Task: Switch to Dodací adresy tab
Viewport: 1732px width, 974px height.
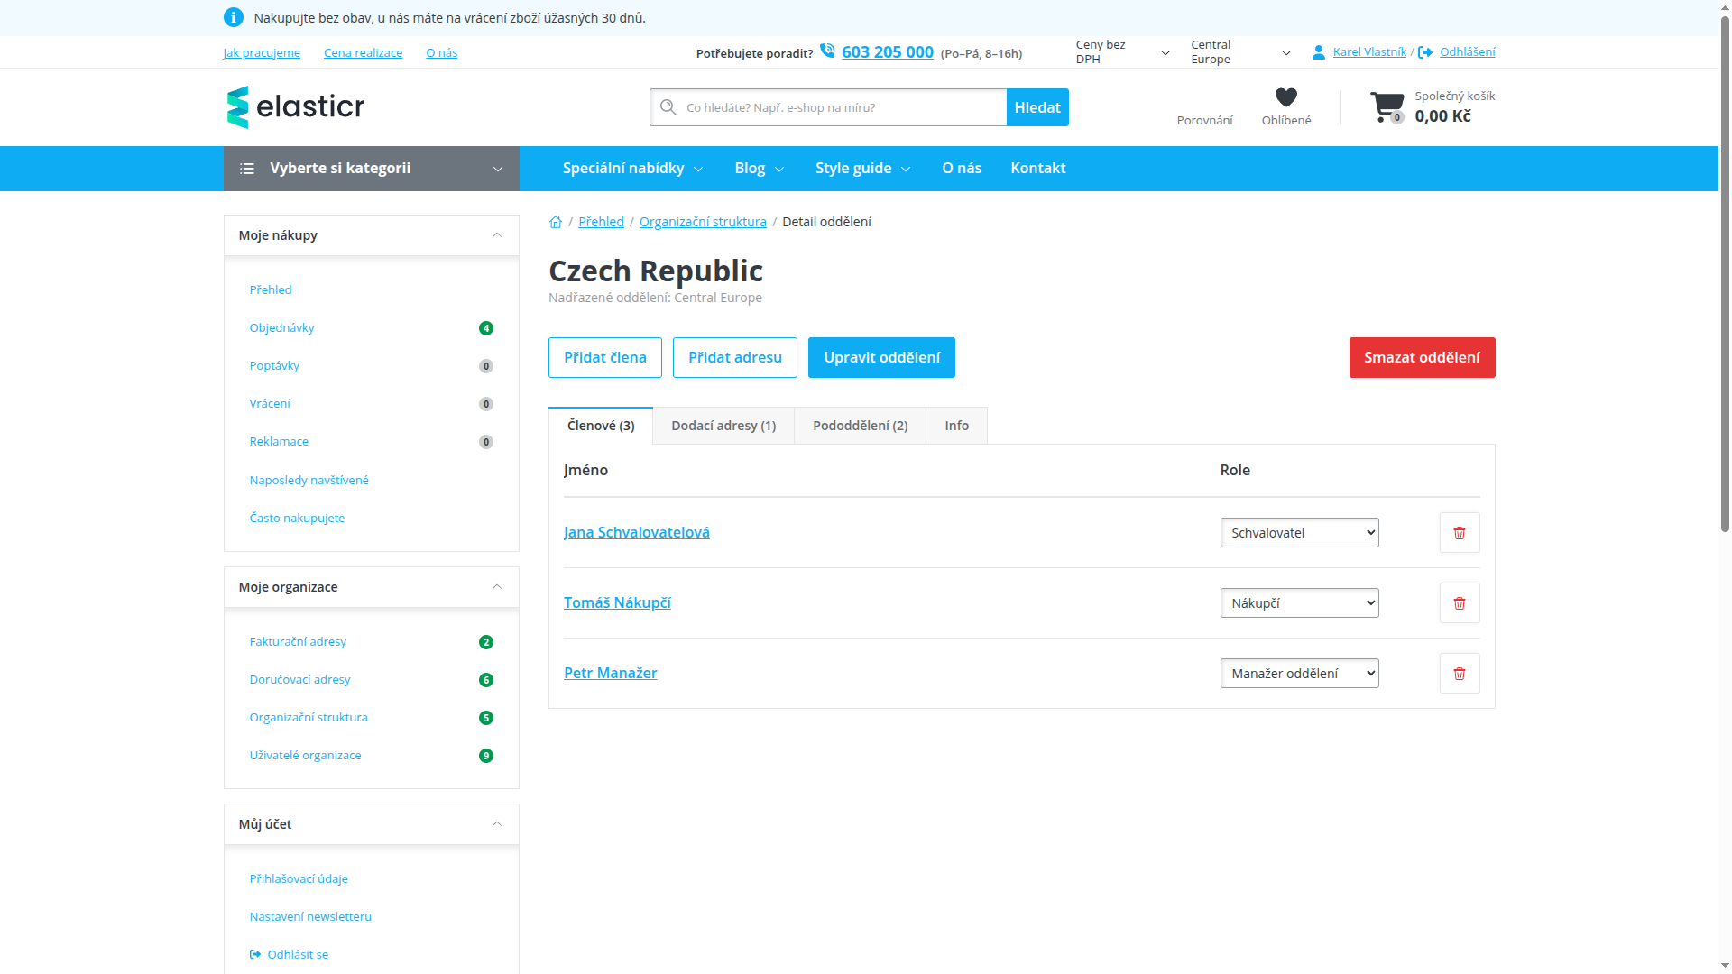Action: pyautogui.click(x=723, y=426)
